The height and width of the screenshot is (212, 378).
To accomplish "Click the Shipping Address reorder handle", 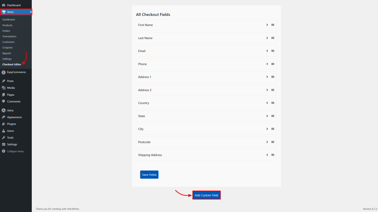I will click(x=273, y=155).
